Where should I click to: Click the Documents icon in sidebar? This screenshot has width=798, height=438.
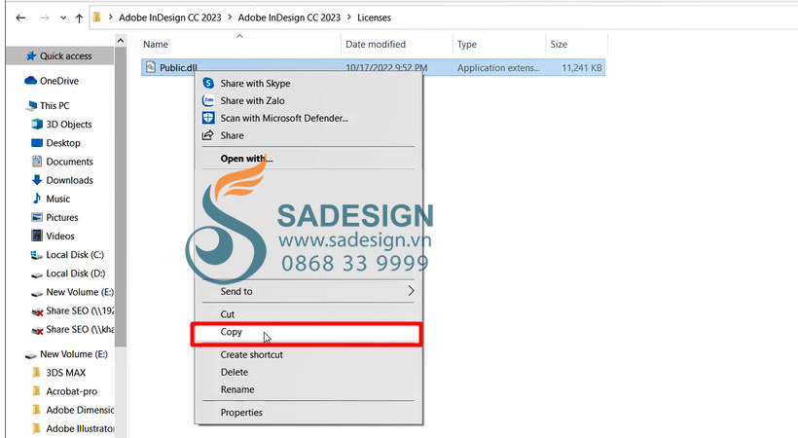(x=37, y=162)
